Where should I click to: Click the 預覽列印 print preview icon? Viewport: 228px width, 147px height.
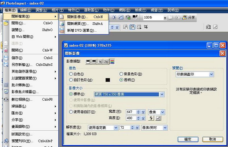point(6,141)
